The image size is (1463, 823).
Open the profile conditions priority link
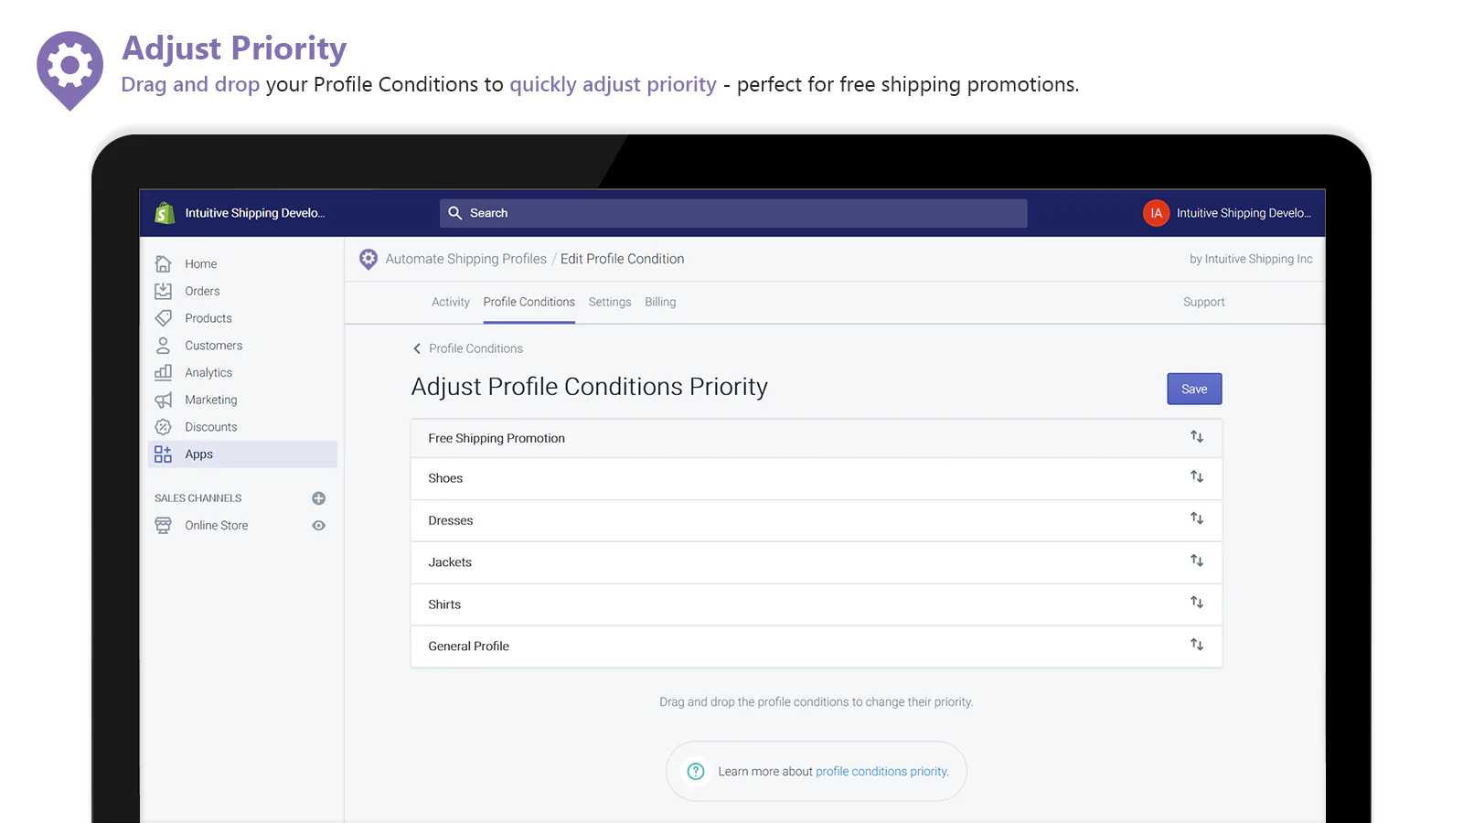point(881,772)
